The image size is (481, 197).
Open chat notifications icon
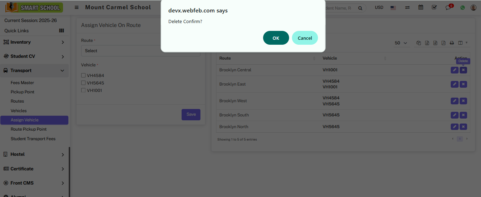click(x=448, y=7)
